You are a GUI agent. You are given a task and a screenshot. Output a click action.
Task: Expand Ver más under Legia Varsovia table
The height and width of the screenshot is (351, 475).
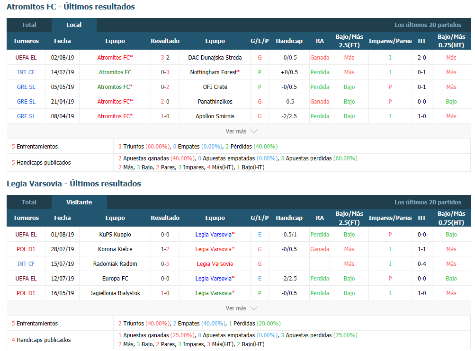(x=241, y=308)
